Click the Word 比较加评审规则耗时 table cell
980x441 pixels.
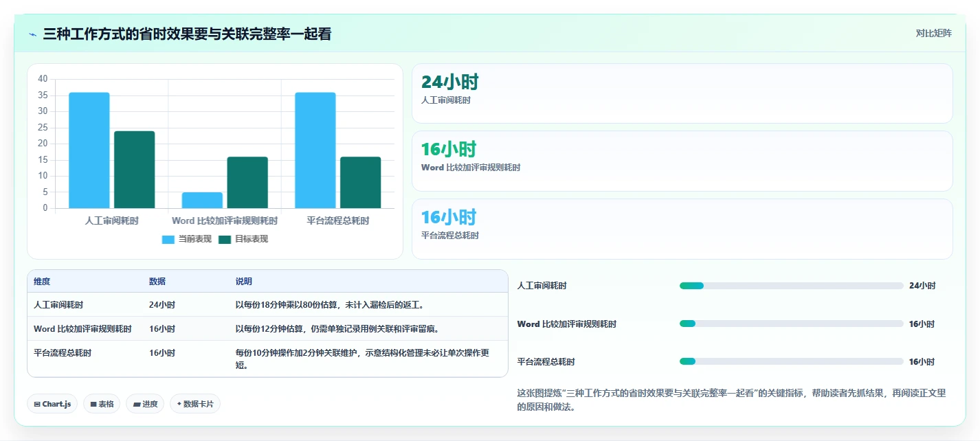tap(82, 329)
